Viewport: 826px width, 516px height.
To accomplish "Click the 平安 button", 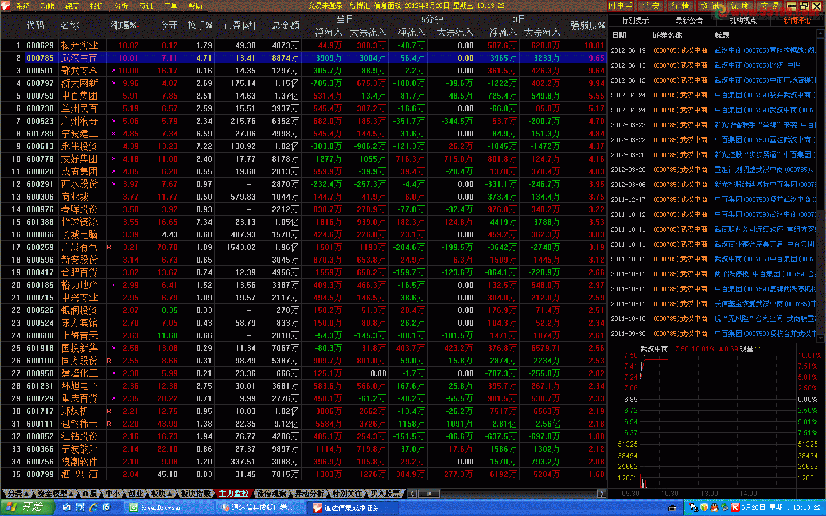I will 650,6.
